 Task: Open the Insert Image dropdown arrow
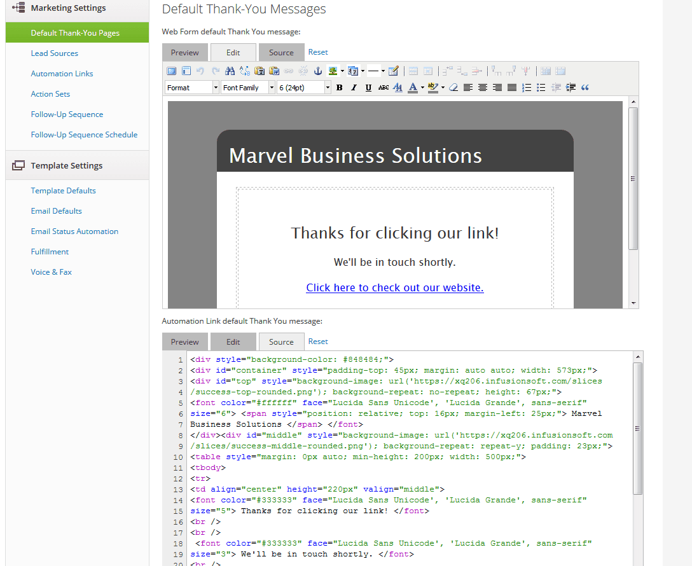point(342,71)
